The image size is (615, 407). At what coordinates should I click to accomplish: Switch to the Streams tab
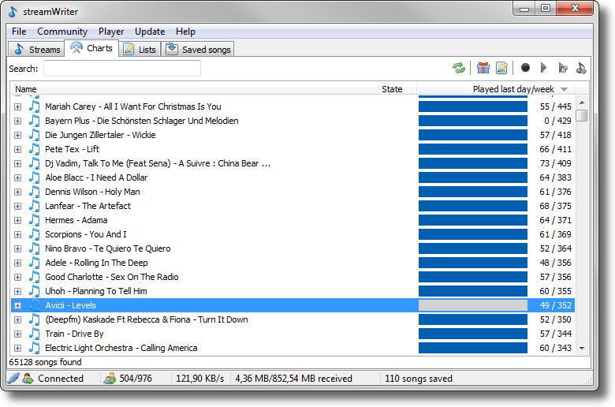(36, 50)
